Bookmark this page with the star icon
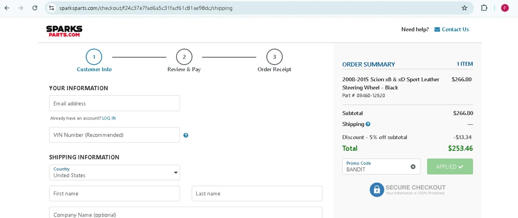 click(464, 8)
